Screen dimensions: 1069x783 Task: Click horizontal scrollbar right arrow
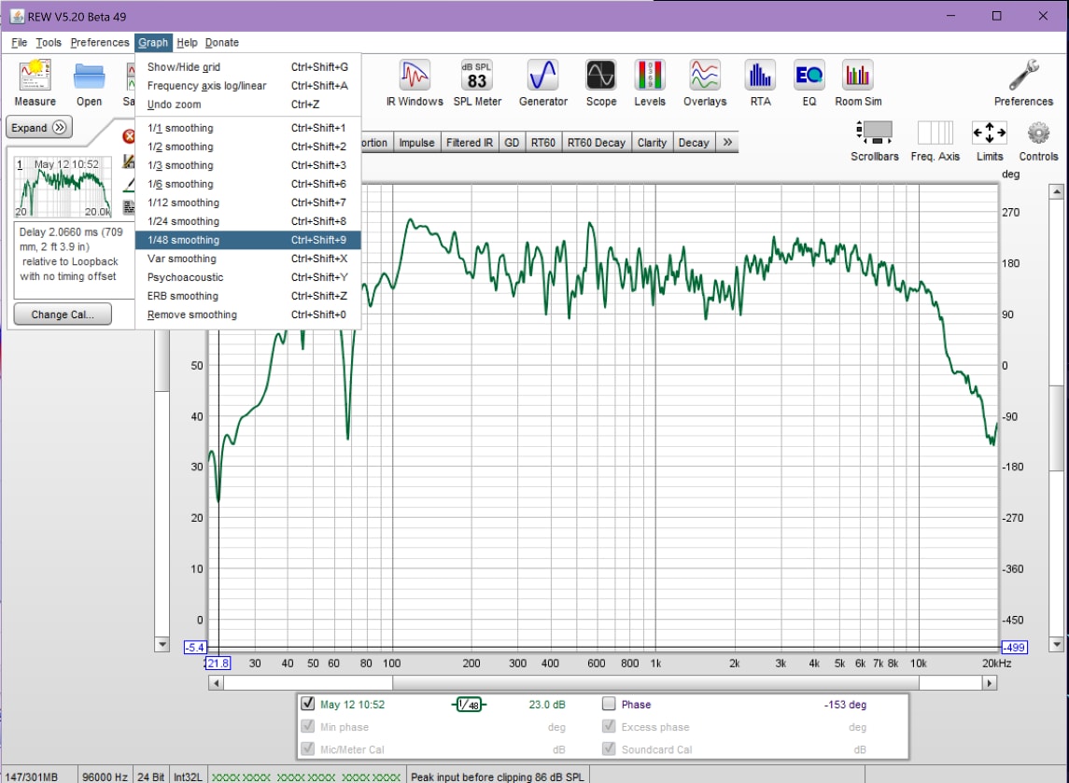(990, 683)
